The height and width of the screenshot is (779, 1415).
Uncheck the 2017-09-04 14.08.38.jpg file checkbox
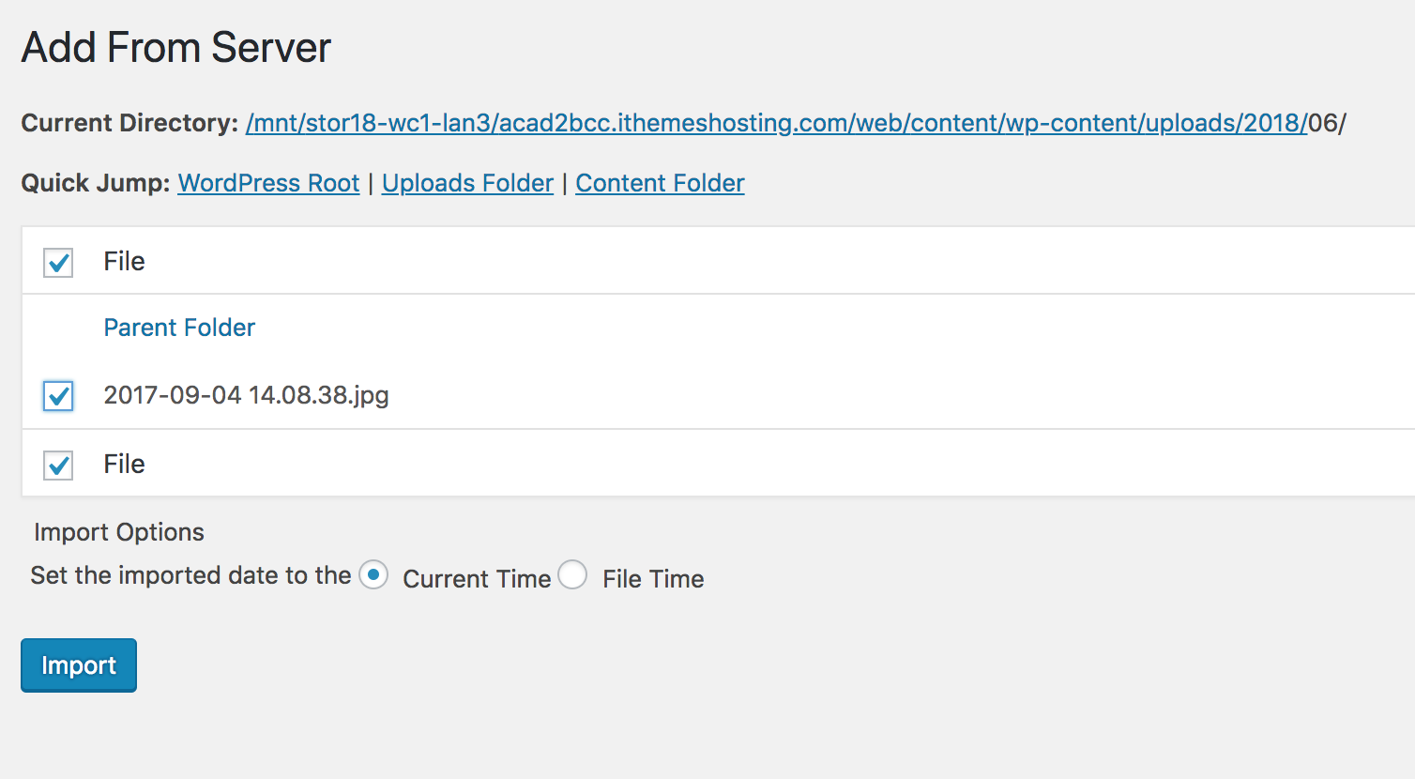[x=58, y=396]
